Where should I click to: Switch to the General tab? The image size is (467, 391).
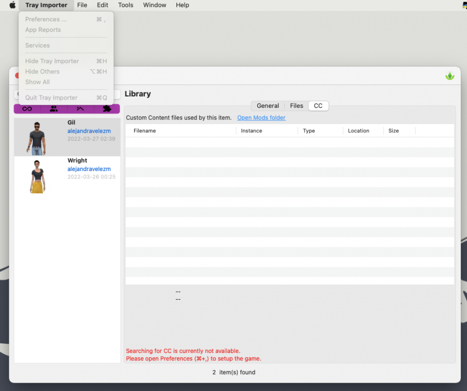pyautogui.click(x=268, y=106)
